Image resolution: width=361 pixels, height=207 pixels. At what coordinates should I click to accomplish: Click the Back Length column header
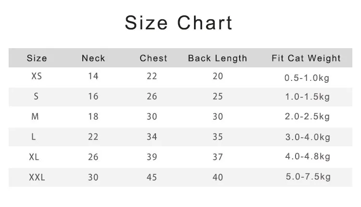coord(218,58)
